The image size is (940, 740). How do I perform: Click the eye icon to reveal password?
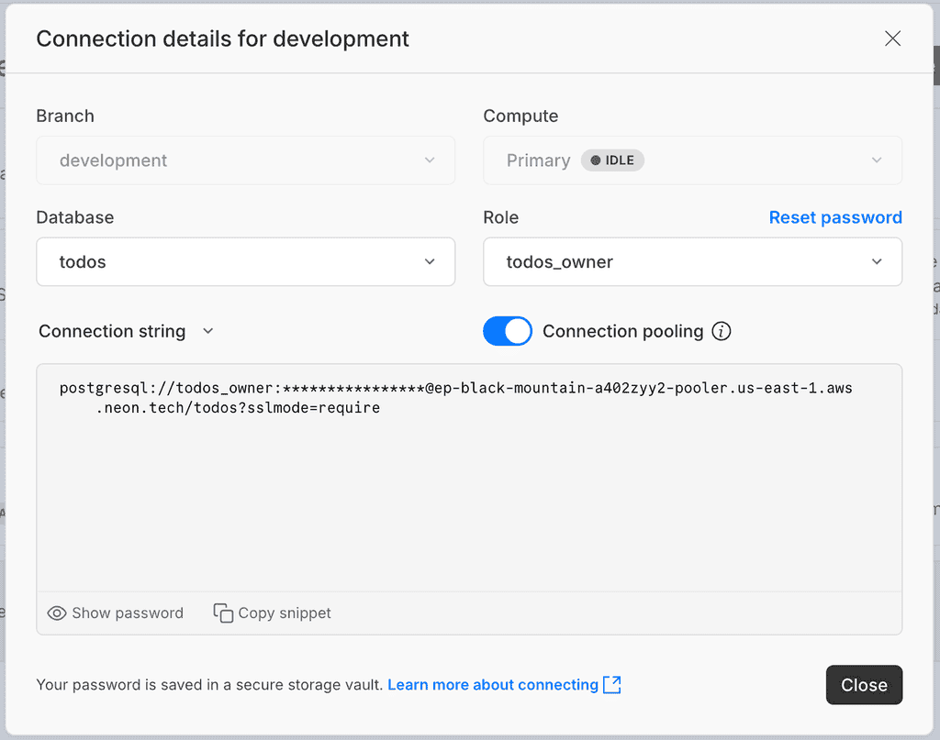57,613
